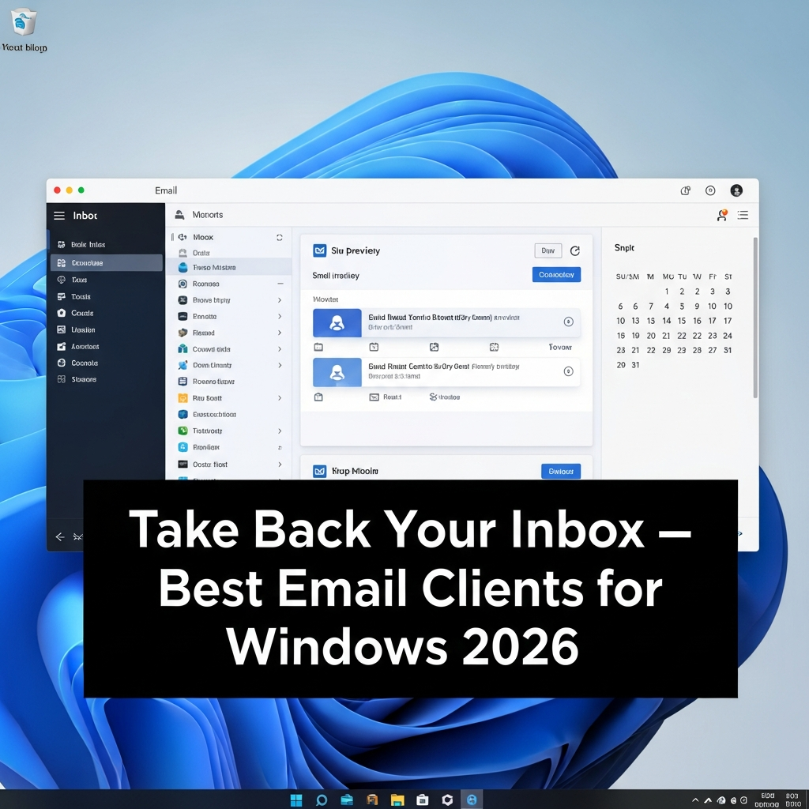Open the list view icon below the avatar
809x809 pixels.
(x=743, y=215)
